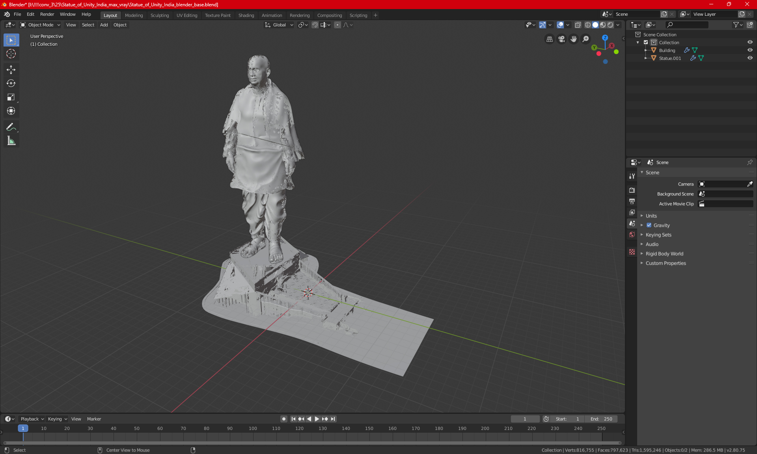Play the animation forward
The image size is (757, 454).
(x=317, y=419)
